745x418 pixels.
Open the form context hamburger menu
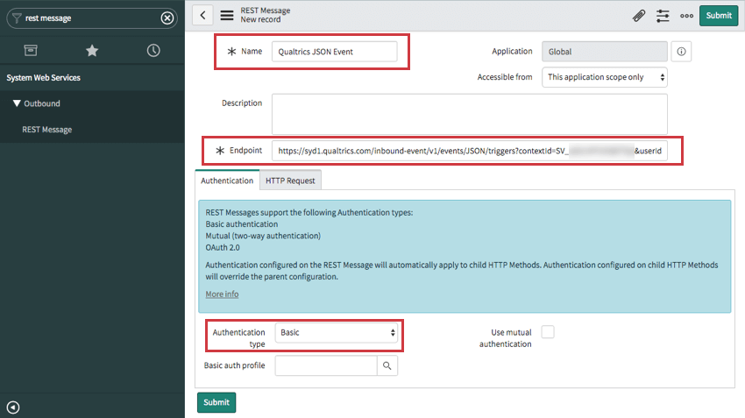227,15
